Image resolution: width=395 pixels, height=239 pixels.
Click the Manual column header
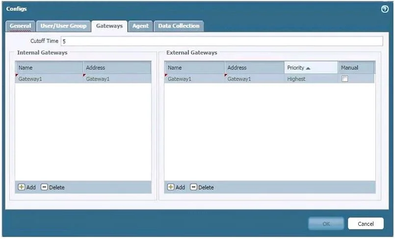[x=356, y=68]
